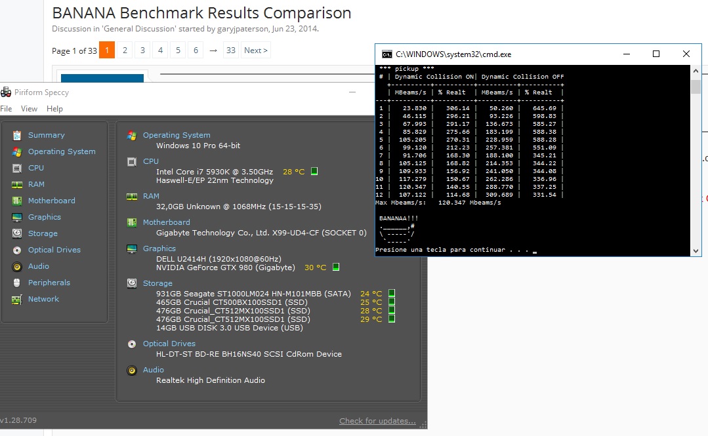The width and height of the screenshot is (708, 436).
Task: Go to forum page 2
Action: [125, 50]
